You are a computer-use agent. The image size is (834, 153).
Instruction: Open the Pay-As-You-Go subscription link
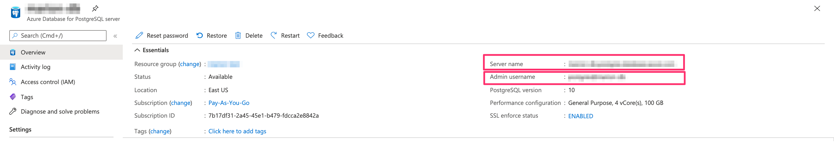(228, 103)
